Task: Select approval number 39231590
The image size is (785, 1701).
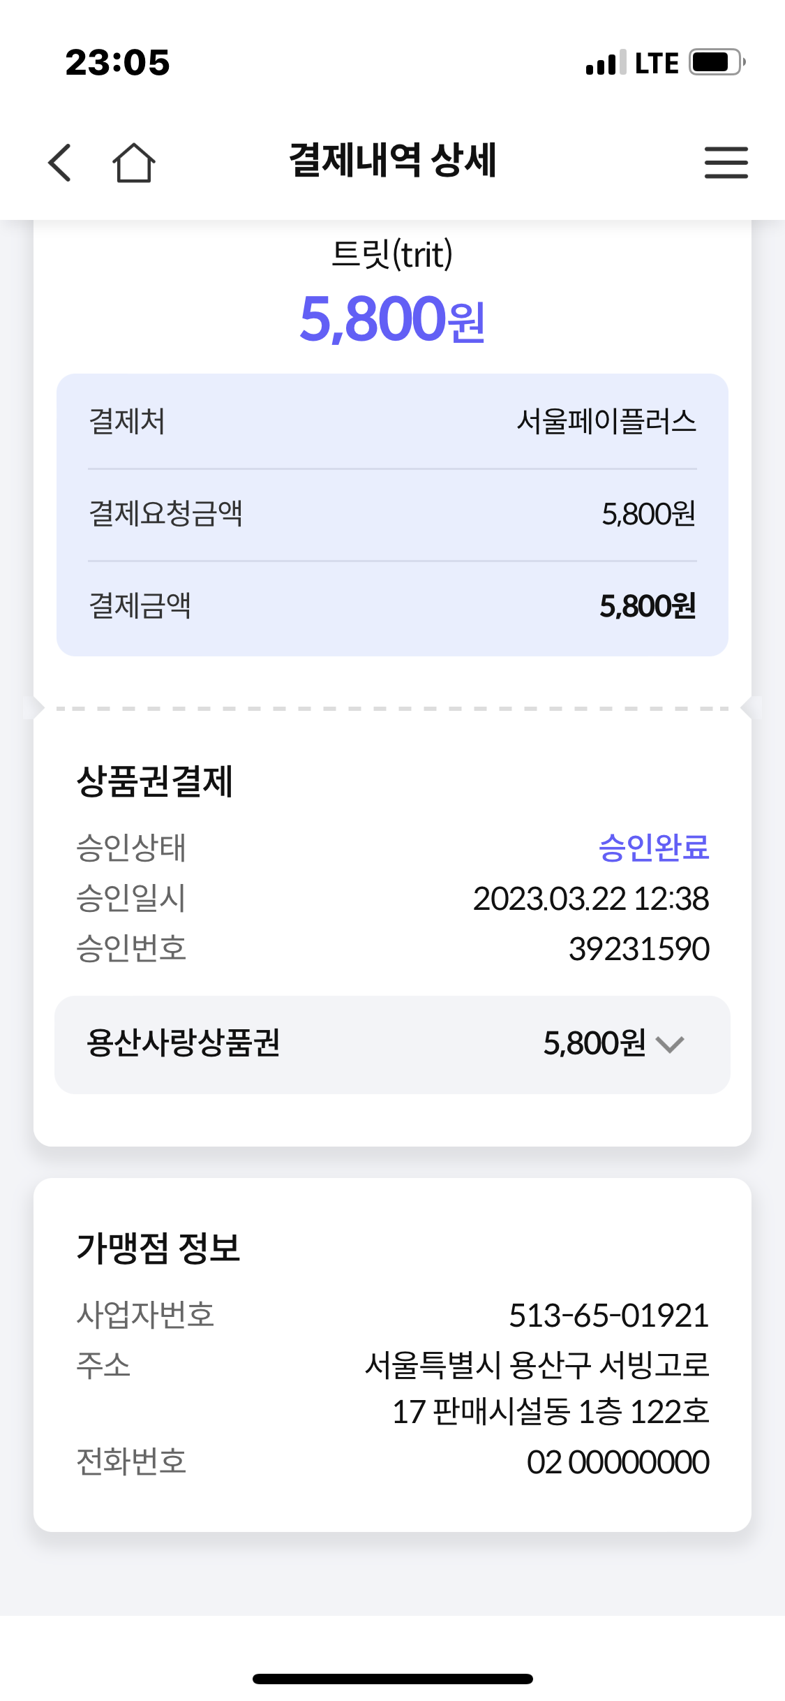Action: tap(638, 949)
